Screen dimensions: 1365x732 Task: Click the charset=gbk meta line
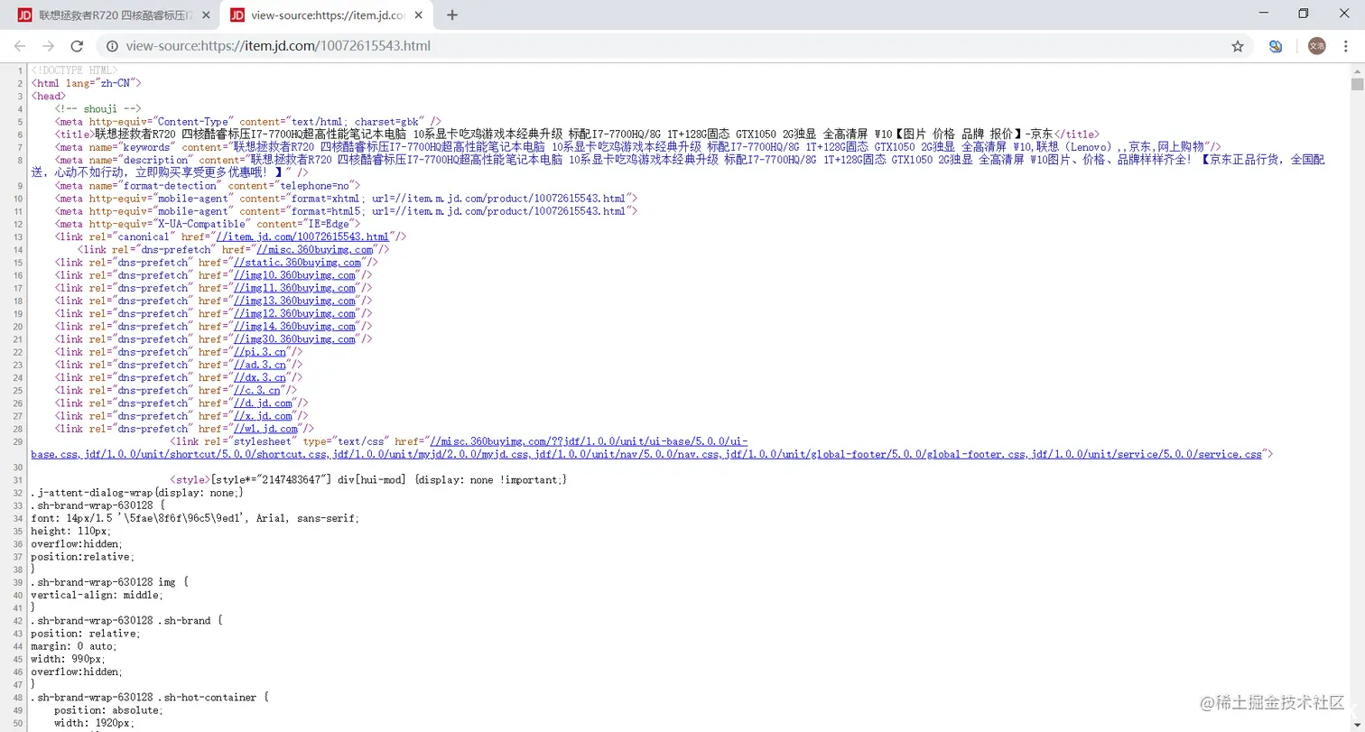(x=247, y=121)
